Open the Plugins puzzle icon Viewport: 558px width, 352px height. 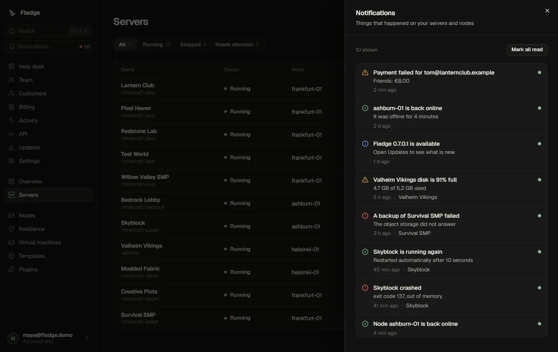(11, 269)
